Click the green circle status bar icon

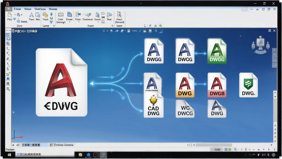[x=230, y=149]
